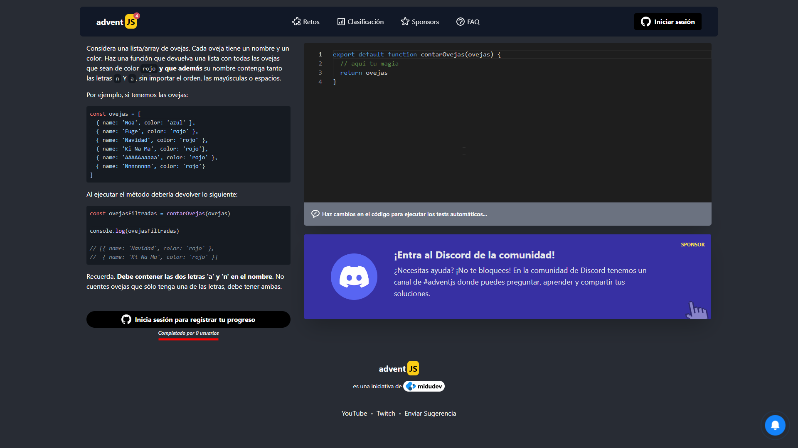798x448 pixels.
Task: Click the Sponsors star icon
Action: click(405, 22)
